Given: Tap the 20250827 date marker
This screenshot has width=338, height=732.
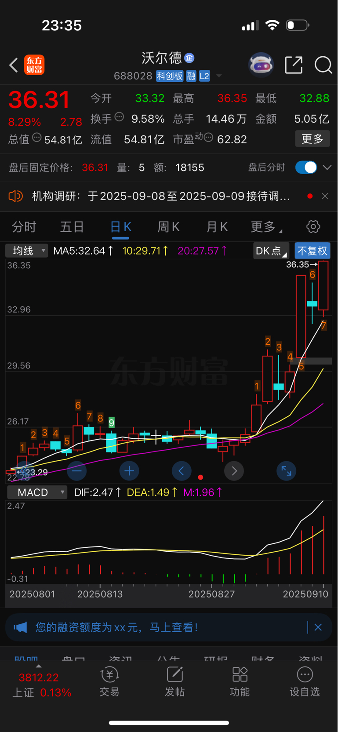Looking at the screenshot, I should point(211,594).
